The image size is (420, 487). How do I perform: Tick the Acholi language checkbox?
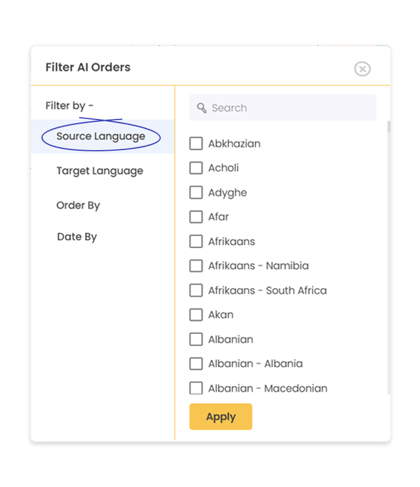click(196, 168)
